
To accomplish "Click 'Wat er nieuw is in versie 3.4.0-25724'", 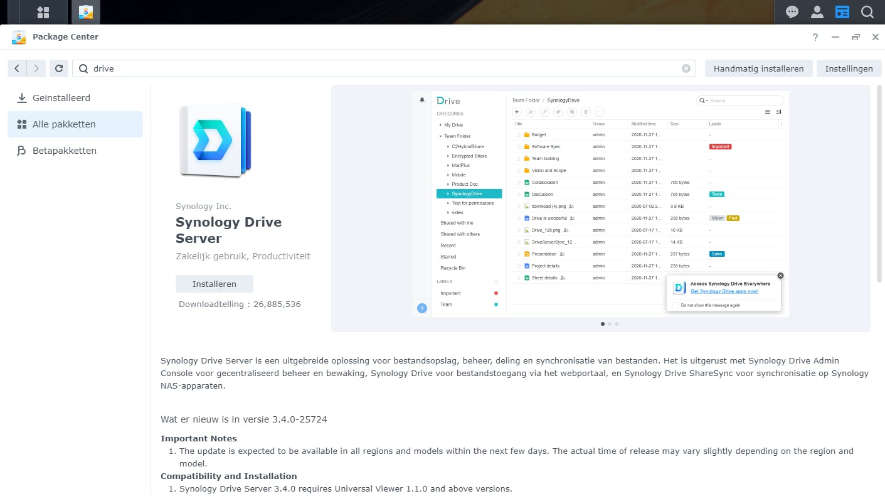I will pos(244,419).
